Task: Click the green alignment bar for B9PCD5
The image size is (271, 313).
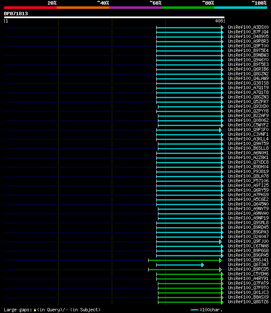Action: click(185, 270)
